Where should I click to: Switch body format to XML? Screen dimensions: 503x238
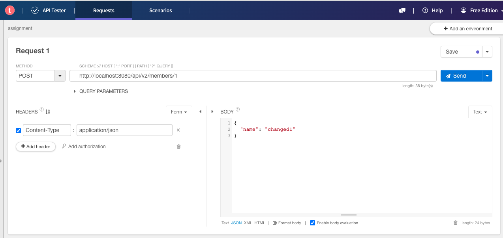click(x=248, y=223)
